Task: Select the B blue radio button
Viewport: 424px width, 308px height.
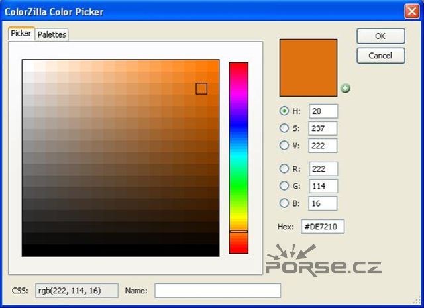Action: [284, 203]
